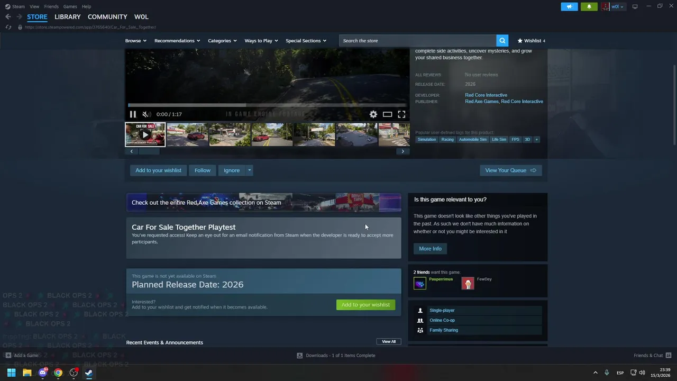Click the More Info button
The width and height of the screenshot is (677, 381).
(x=430, y=249)
